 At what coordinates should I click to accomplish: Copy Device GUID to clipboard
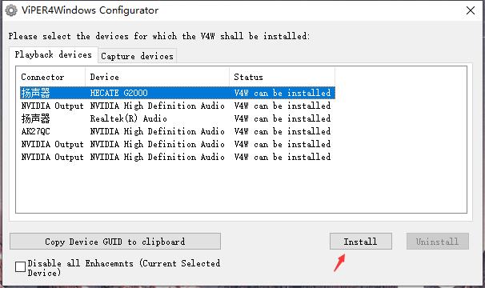pyautogui.click(x=115, y=242)
